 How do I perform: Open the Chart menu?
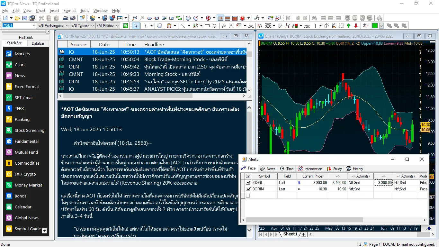point(40,11)
